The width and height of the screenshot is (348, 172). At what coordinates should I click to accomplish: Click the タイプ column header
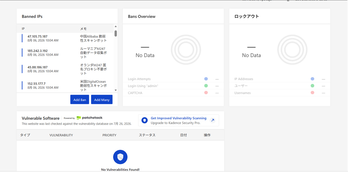click(x=25, y=135)
